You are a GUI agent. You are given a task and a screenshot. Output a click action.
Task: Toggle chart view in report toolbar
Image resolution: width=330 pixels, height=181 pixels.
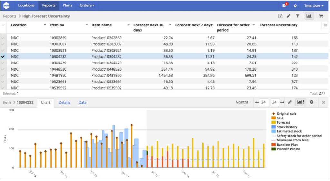[x=309, y=16]
